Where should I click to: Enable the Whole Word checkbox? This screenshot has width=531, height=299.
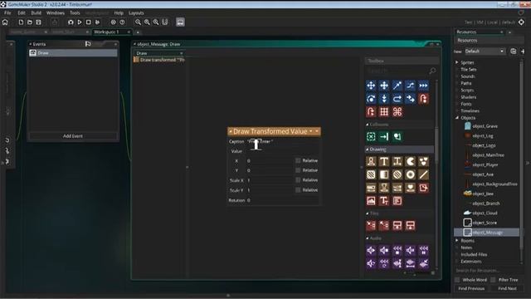(x=457, y=280)
